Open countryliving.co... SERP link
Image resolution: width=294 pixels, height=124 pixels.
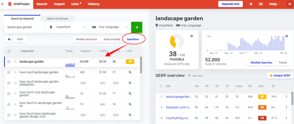pyautogui.click(x=178, y=118)
